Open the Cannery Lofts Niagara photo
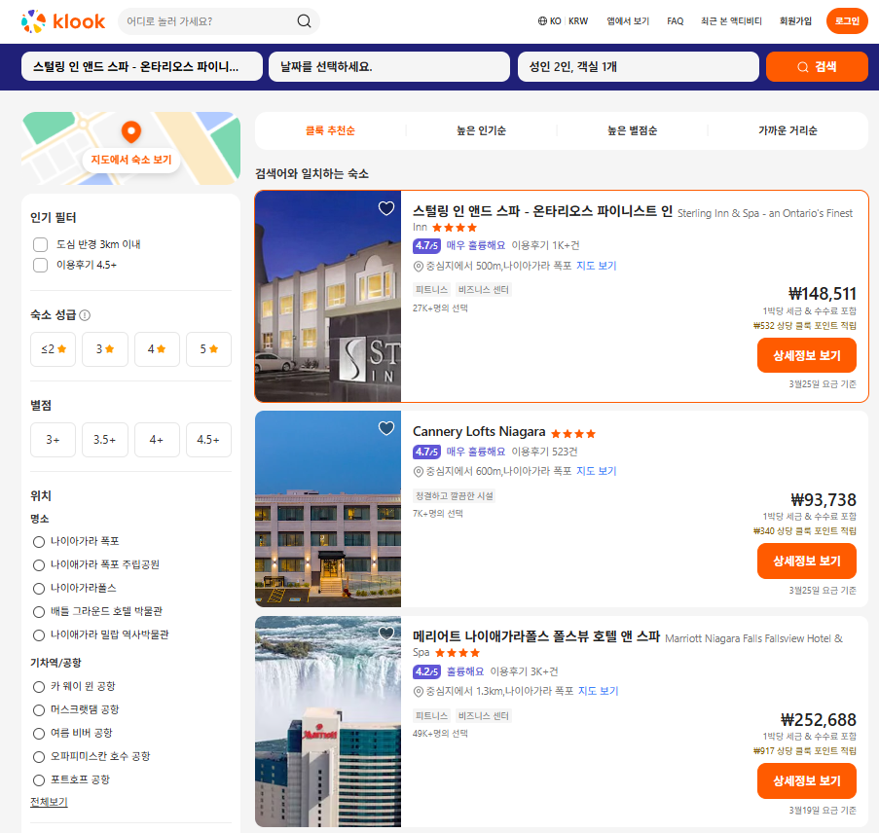879x833 pixels. pyautogui.click(x=328, y=509)
